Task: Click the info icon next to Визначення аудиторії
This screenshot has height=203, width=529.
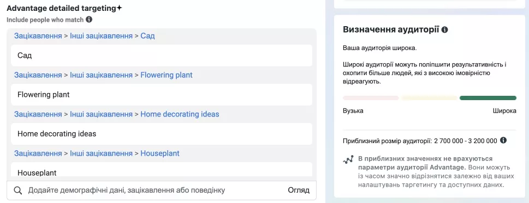Action: tap(445, 29)
